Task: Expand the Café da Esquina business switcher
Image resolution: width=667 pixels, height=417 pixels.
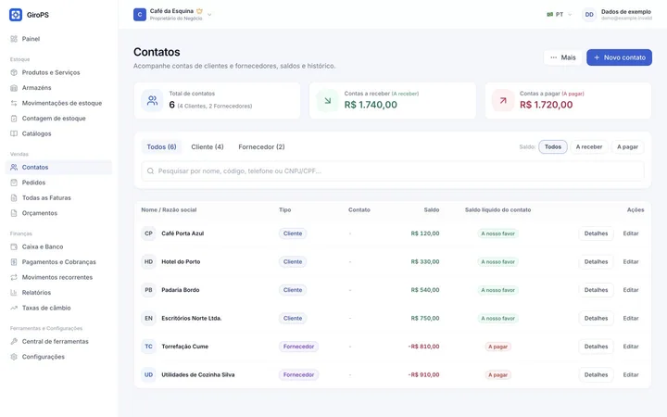Action: tap(172, 15)
